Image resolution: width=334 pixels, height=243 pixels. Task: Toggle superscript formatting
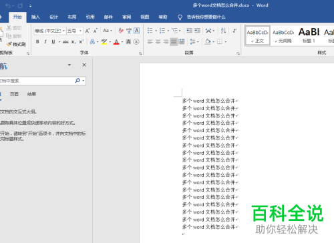(x=81, y=41)
